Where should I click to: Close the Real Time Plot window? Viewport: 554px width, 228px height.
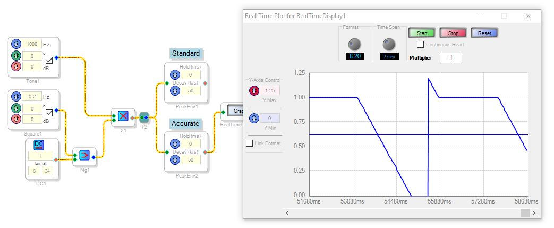tap(528, 16)
